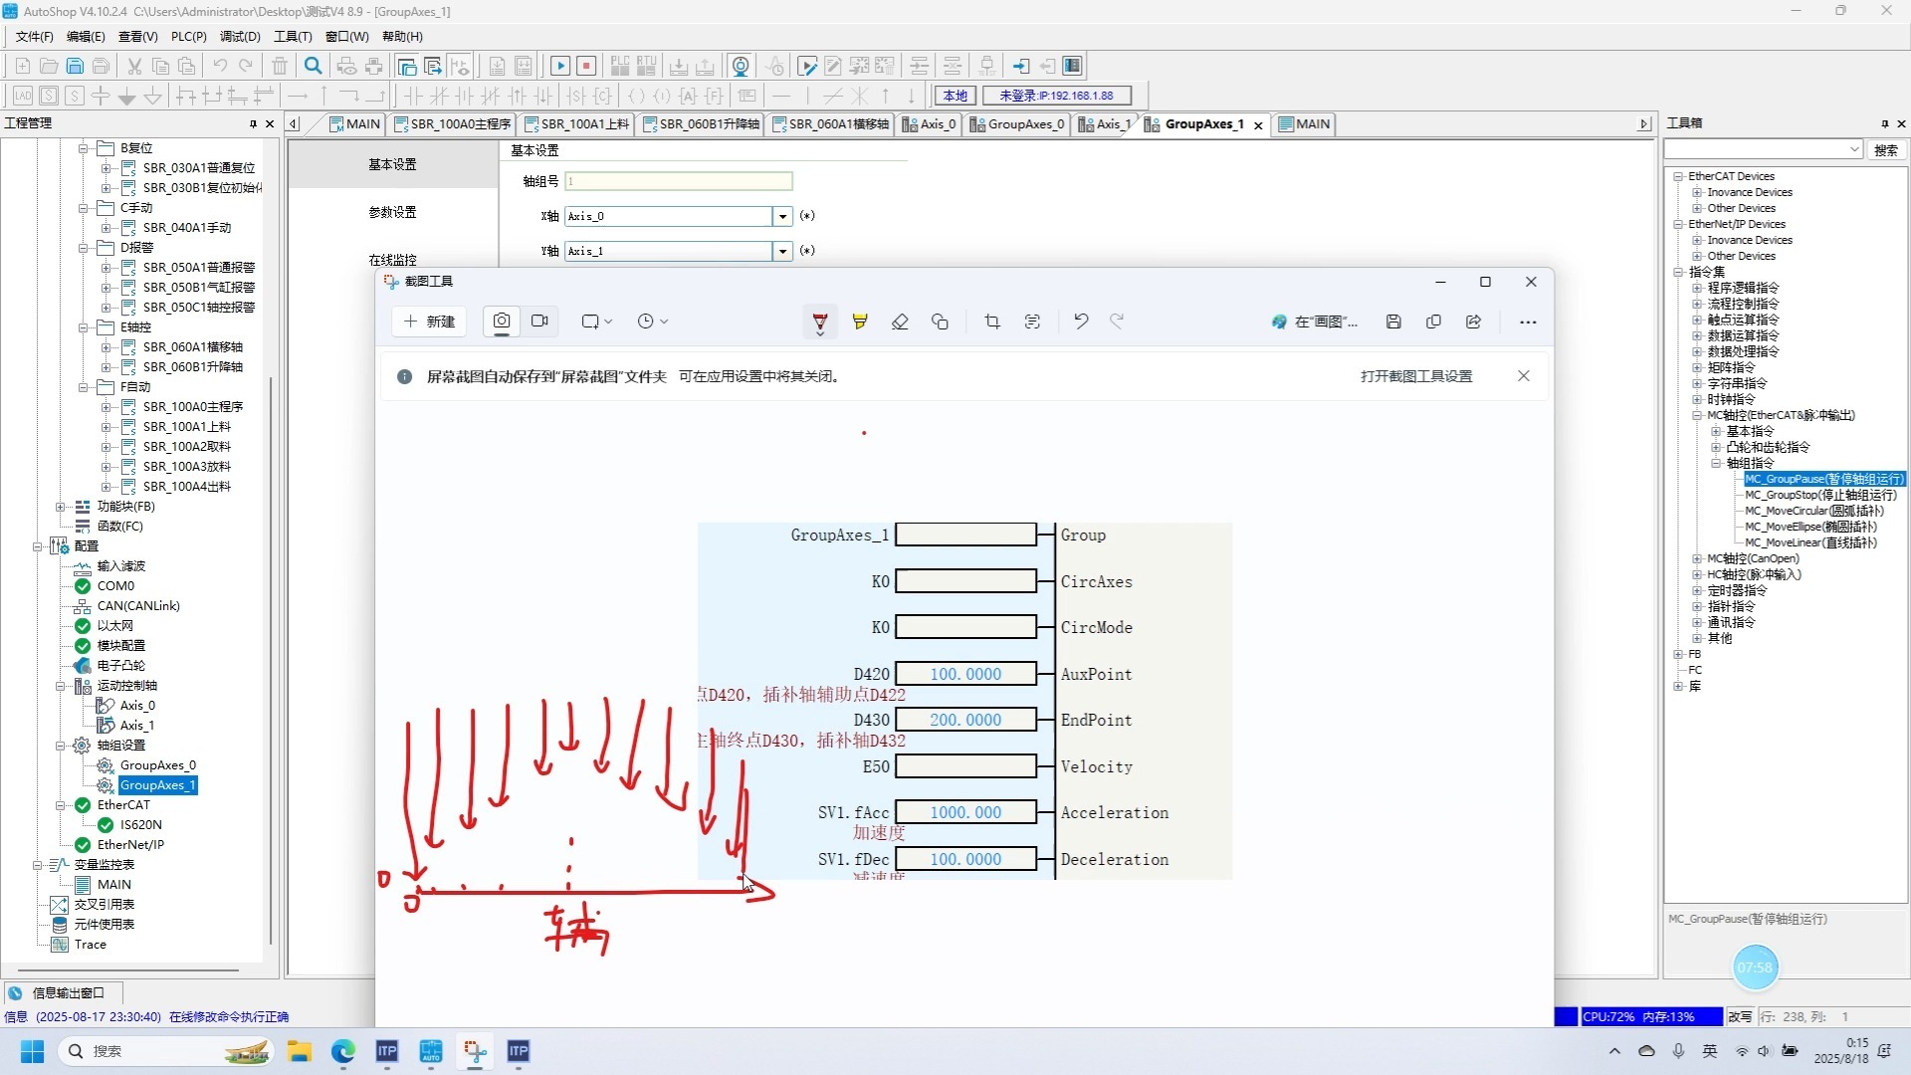Viewport: 1911px width, 1075px height.
Task: Open the X轴 Axis_0 dropdown
Action: 782,216
